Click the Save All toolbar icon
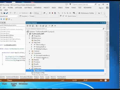This screenshot has width=120, height=90. [x=7, y=13]
